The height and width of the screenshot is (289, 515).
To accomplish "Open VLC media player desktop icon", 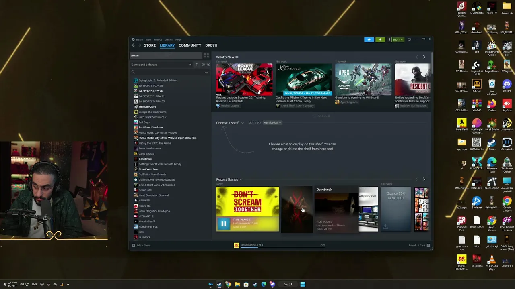I will (492, 262).
